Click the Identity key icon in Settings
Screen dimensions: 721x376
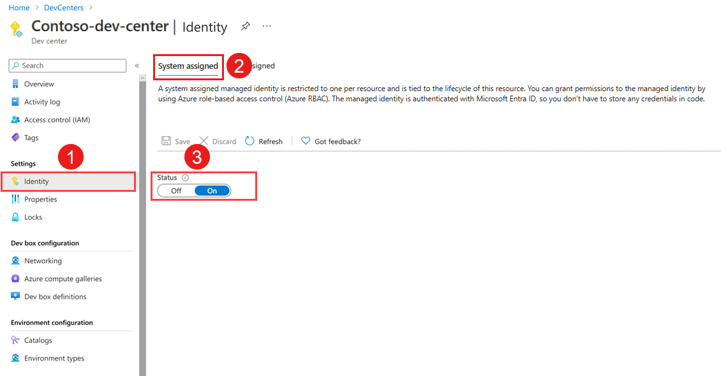[15, 182]
